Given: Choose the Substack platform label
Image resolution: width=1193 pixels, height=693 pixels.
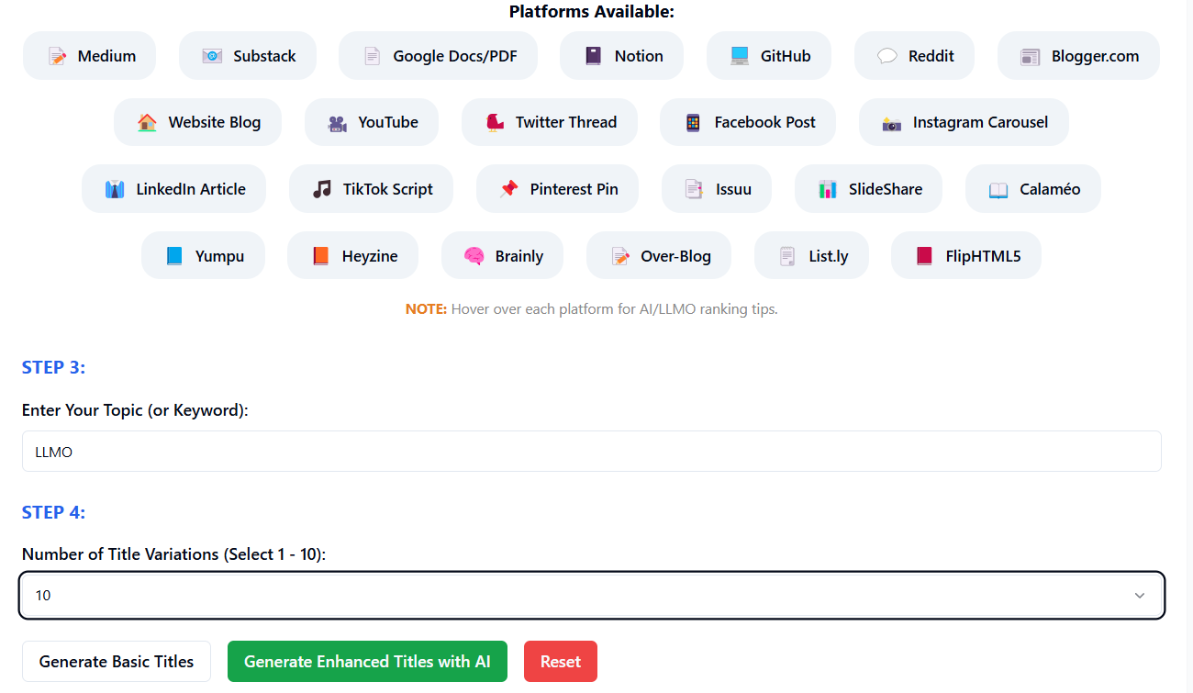Looking at the screenshot, I should tap(264, 56).
